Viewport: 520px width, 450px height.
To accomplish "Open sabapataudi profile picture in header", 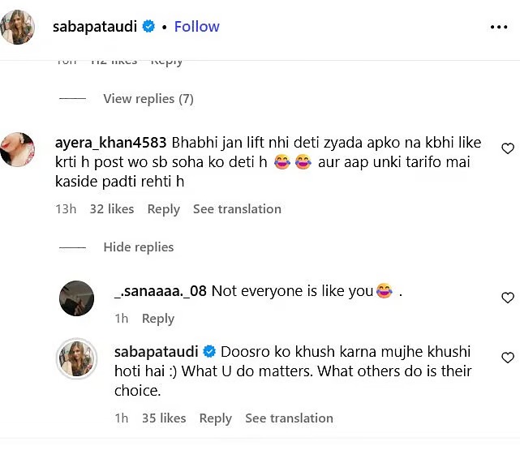I will [x=21, y=27].
